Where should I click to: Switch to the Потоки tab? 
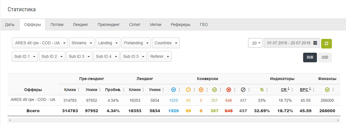[x=57, y=25]
